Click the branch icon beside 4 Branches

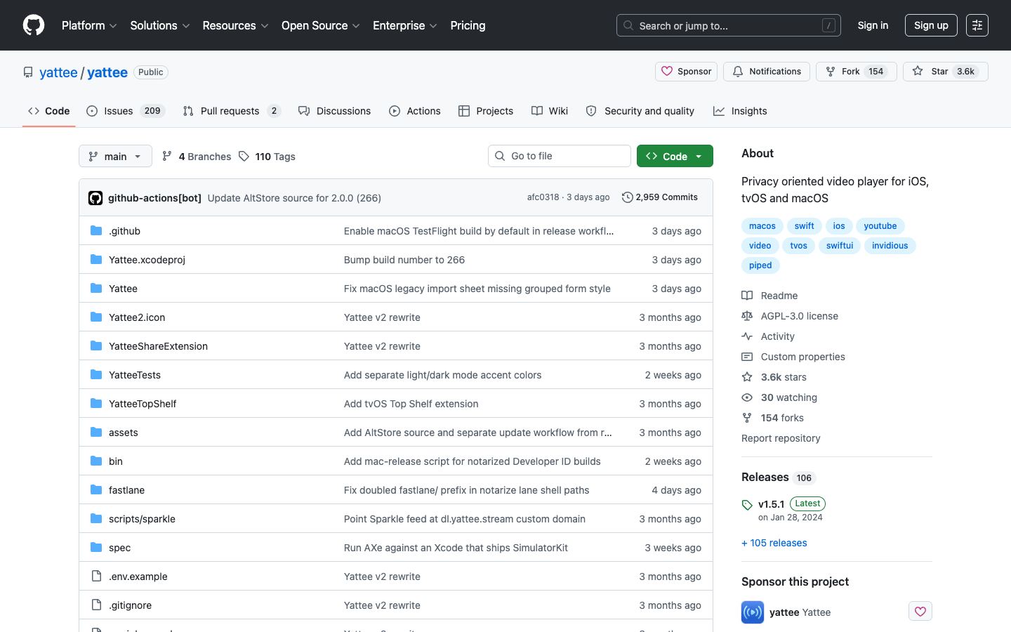click(167, 156)
